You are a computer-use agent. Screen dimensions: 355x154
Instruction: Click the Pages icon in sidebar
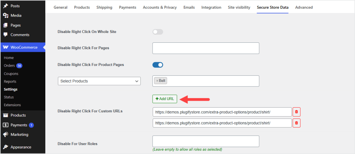[6, 25]
